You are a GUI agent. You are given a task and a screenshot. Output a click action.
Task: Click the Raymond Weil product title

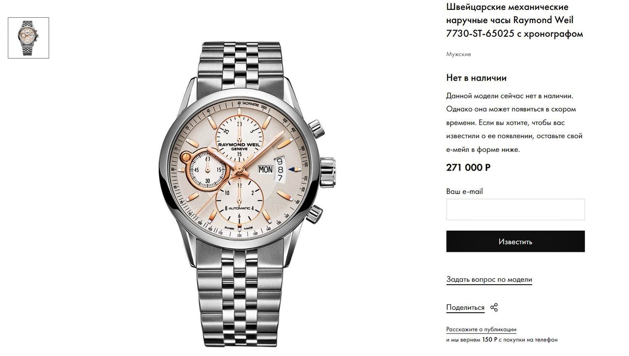(x=515, y=20)
